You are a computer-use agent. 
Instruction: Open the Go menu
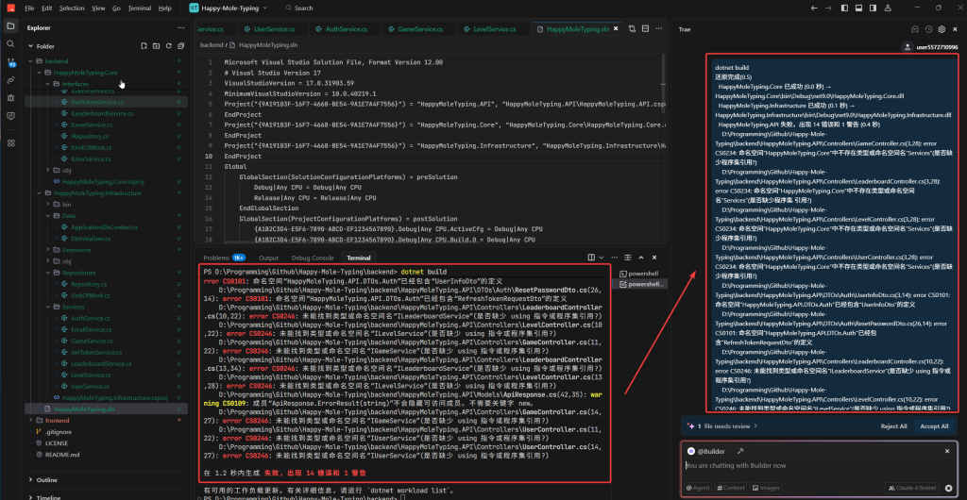click(x=116, y=8)
